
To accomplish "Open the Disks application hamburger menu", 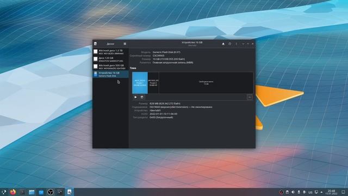I will pyautogui.click(x=125, y=44).
